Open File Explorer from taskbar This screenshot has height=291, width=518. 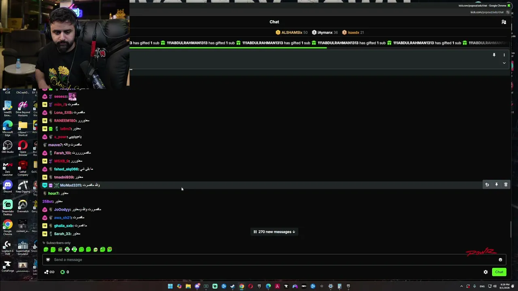click(188, 286)
